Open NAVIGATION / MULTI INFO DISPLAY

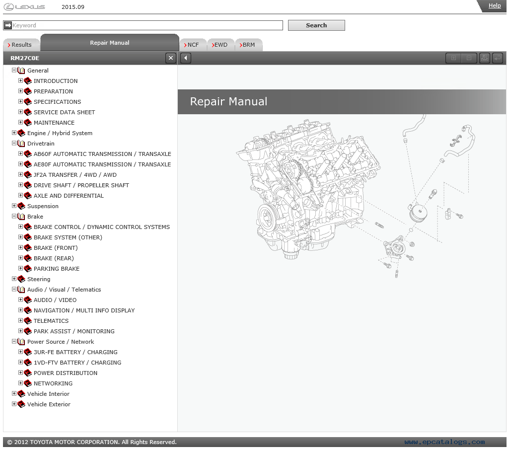pyautogui.click(x=84, y=310)
